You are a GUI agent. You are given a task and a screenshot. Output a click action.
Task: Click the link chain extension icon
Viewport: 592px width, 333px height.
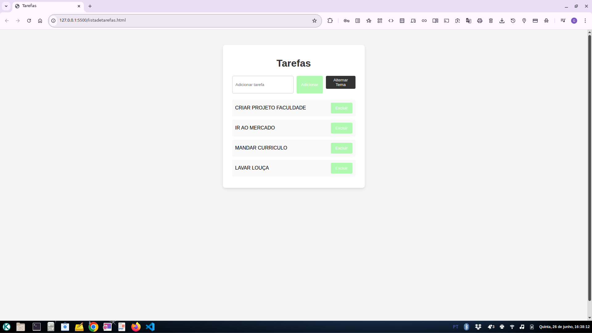click(x=424, y=21)
